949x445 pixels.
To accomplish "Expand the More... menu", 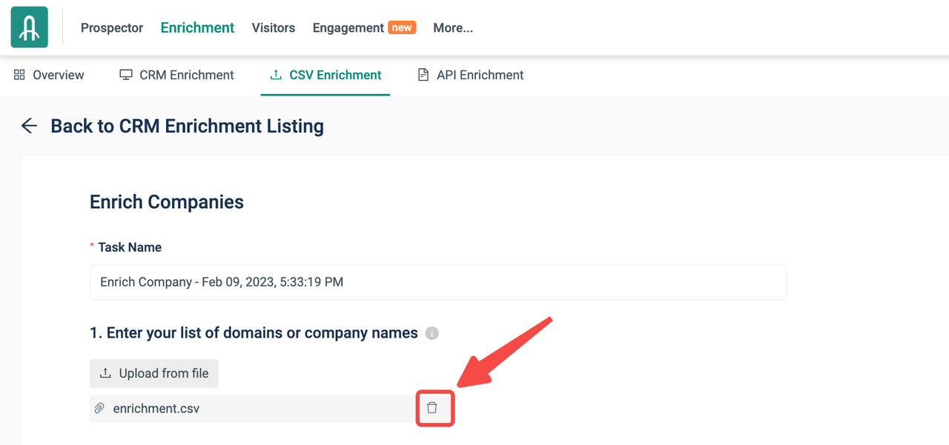I will tap(453, 28).
